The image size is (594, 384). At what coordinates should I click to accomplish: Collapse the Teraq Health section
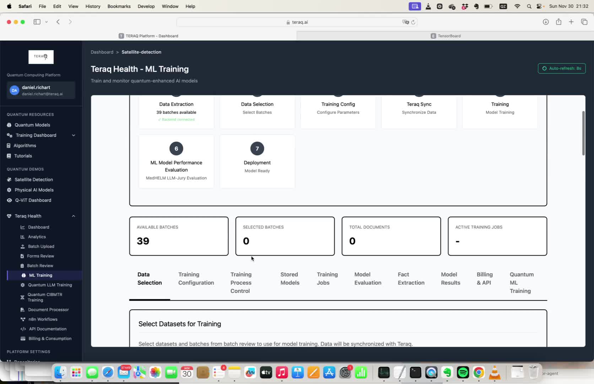pos(74,216)
